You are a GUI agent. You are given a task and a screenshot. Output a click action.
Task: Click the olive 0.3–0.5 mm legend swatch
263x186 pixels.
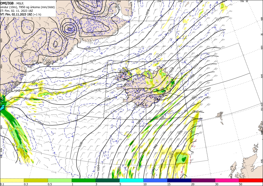point(36,180)
